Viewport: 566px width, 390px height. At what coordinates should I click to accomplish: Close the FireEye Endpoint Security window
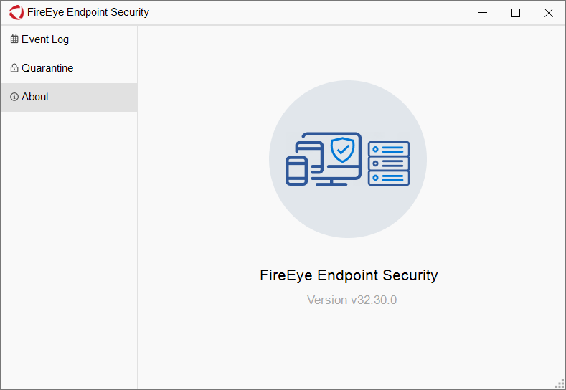click(549, 13)
